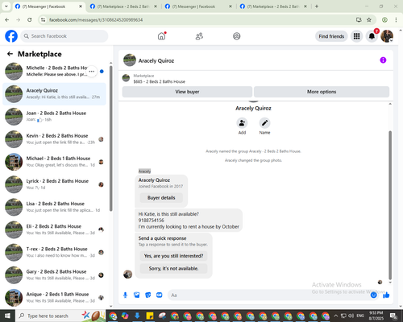Open Michael - 2 Beds 1 Bath House chat
The width and height of the screenshot is (403, 322).
(x=54, y=162)
